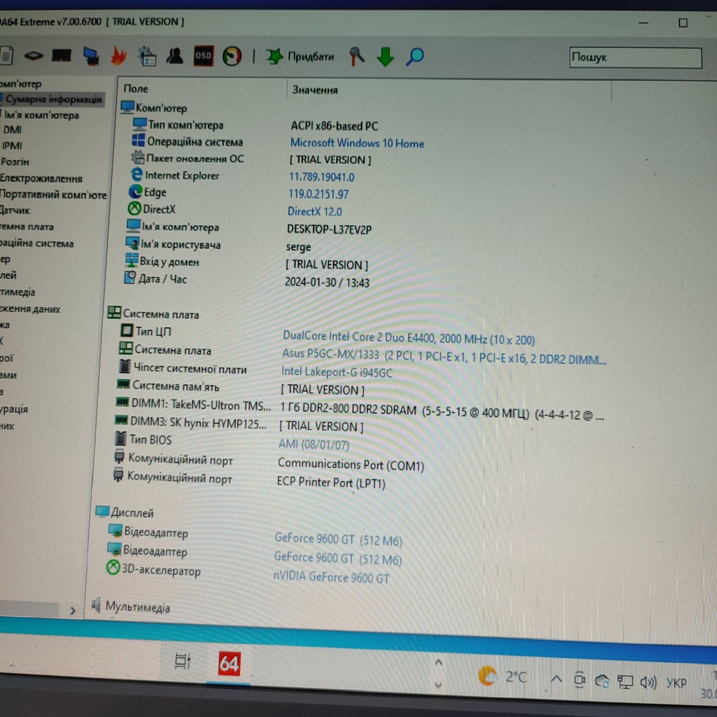Open Microsoft Windows 10 Home link
This screenshot has height=717, width=717.
point(357,143)
